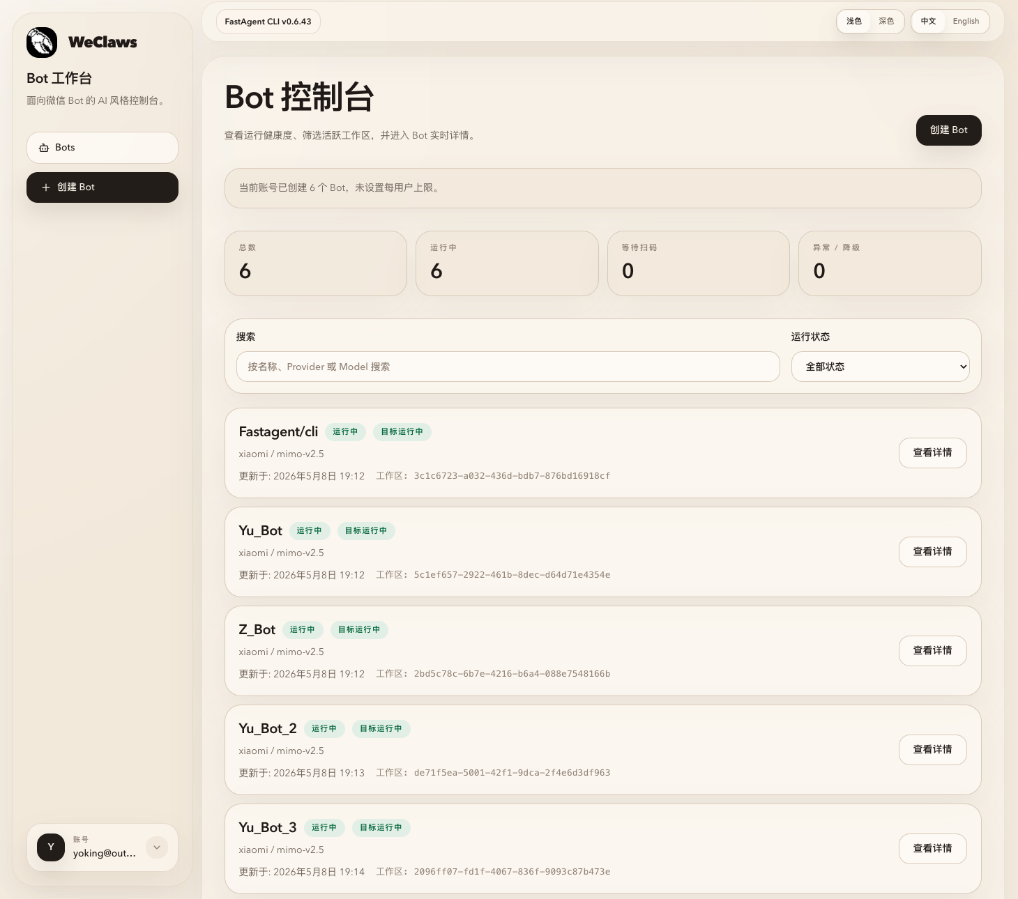
Task: Click the 运行中 6 stat card
Action: click(507, 263)
